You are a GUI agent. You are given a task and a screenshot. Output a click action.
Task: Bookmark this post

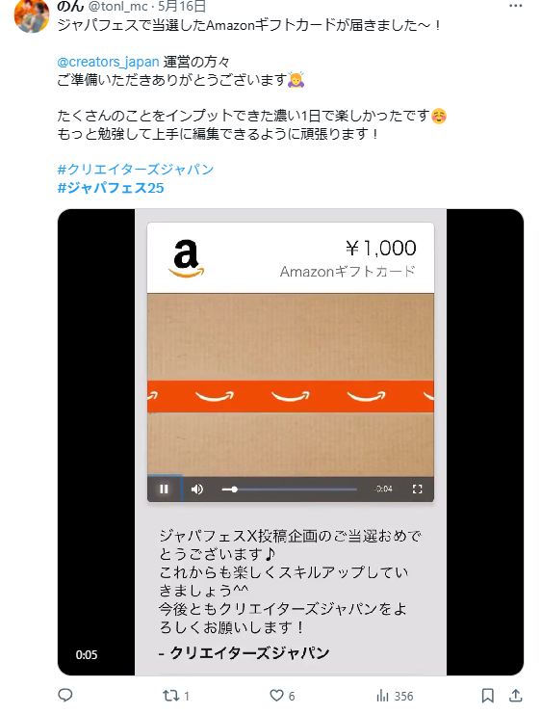pyautogui.click(x=487, y=696)
